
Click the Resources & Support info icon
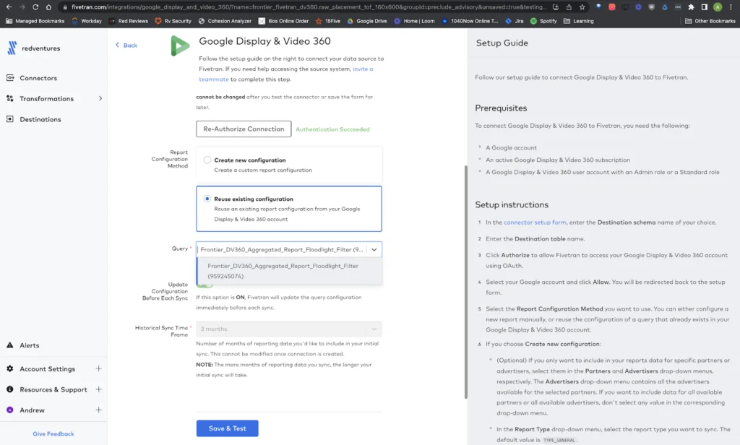10,389
